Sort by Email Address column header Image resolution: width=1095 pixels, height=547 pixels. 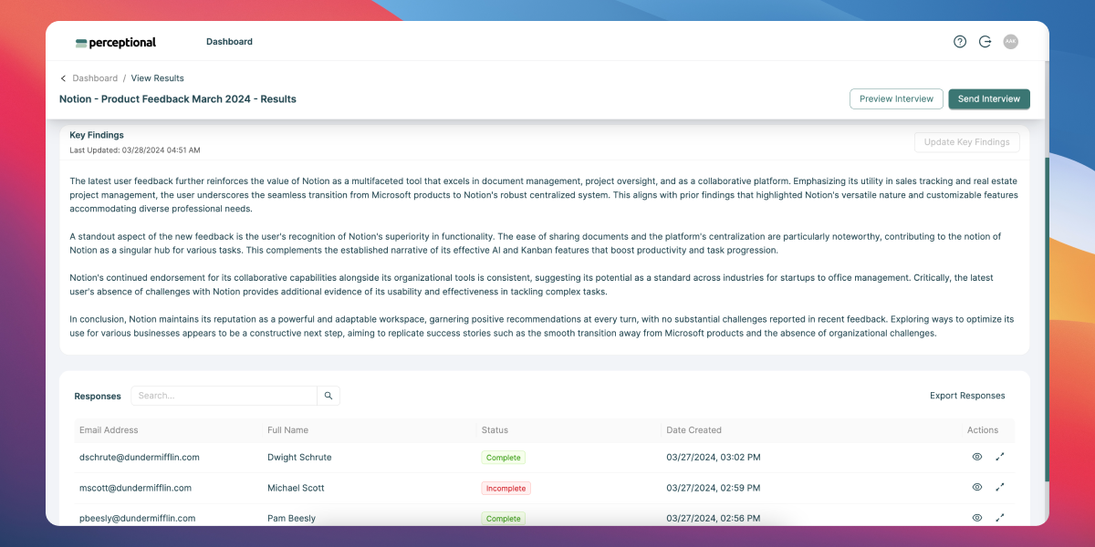coord(109,430)
